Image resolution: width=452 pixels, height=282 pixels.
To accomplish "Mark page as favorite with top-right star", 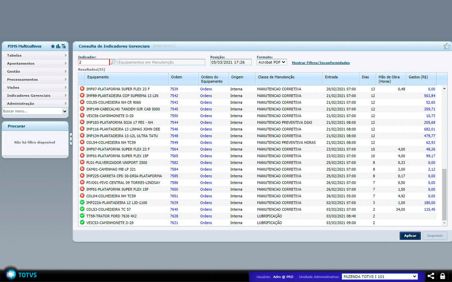I will point(447,46).
